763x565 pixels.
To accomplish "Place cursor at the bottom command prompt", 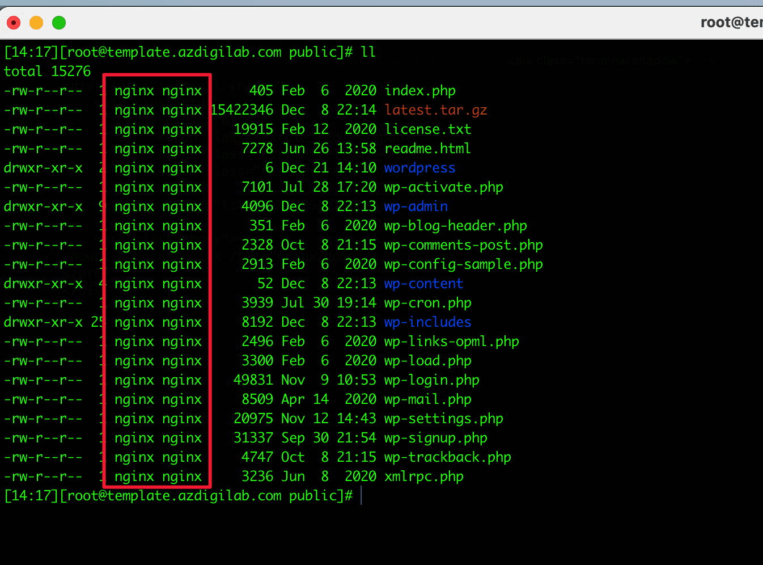I will pos(361,496).
